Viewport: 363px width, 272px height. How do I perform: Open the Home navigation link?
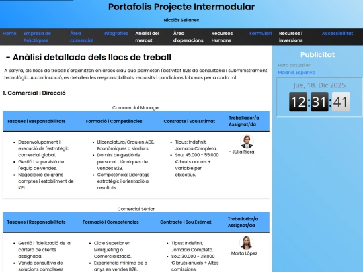tap(9, 34)
